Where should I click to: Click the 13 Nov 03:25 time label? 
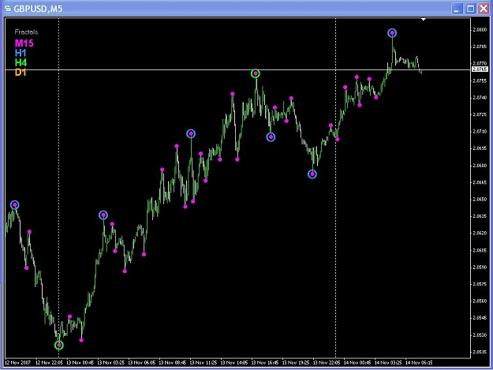[x=110, y=362]
